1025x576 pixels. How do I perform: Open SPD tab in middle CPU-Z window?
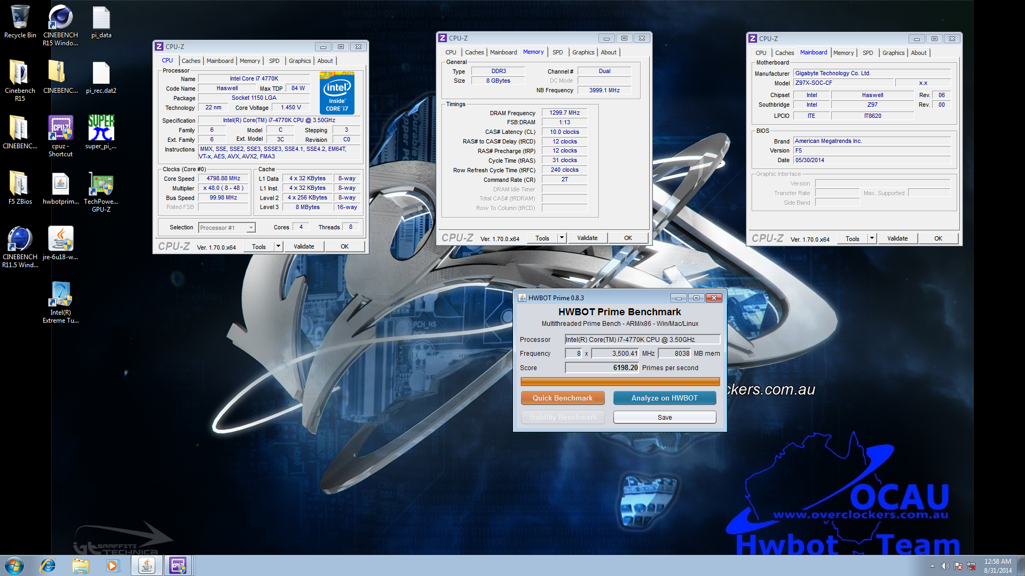click(557, 52)
